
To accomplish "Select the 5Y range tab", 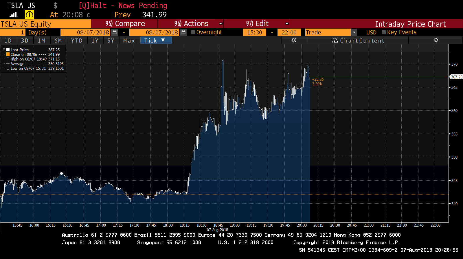I will coord(111,41).
